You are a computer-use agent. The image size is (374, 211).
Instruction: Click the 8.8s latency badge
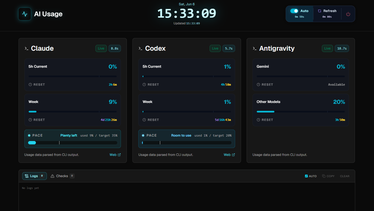coord(115,48)
